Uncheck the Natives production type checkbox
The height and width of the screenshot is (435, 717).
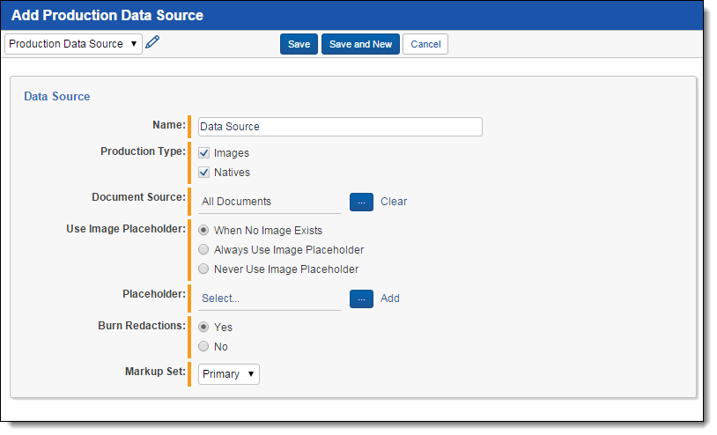(x=203, y=173)
